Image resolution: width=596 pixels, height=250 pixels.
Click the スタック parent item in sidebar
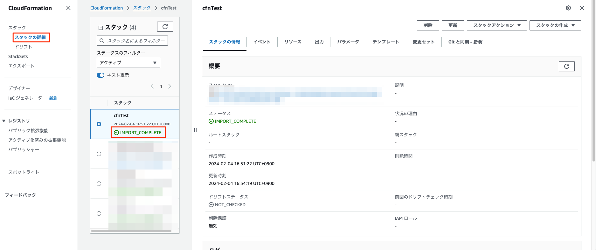click(x=17, y=28)
